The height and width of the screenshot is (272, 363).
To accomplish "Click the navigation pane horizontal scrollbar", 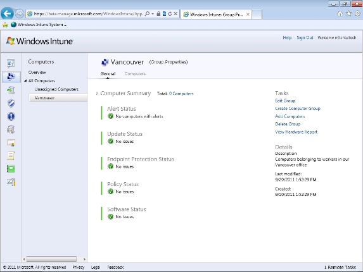I will tap(51, 259).
